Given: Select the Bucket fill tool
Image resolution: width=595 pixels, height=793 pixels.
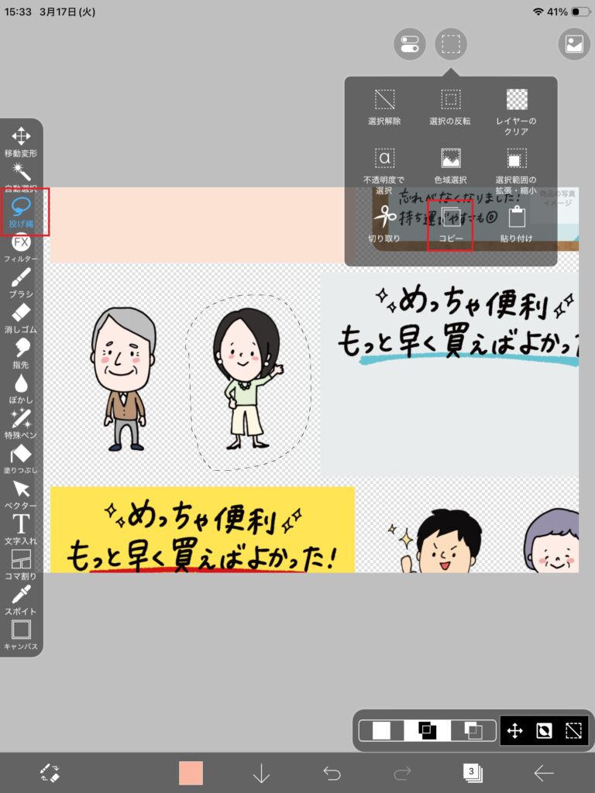Looking at the screenshot, I should coord(21,457).
